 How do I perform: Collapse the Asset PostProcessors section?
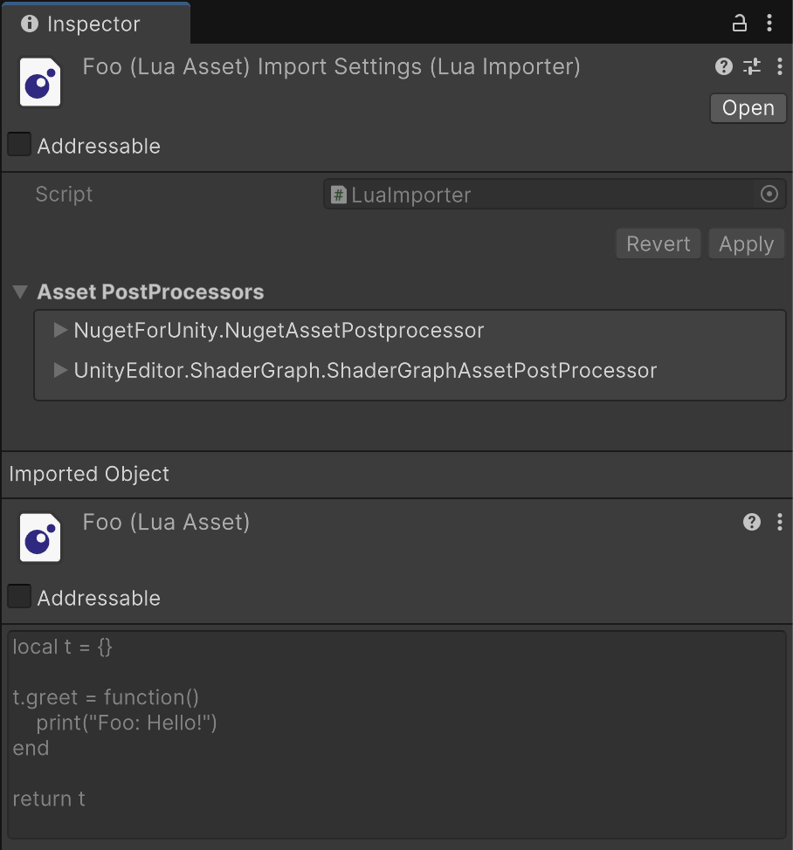coord(20,291)
